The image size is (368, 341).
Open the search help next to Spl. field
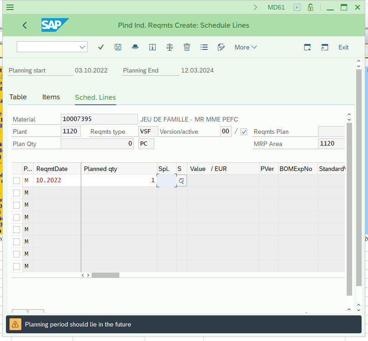[181, 180]
